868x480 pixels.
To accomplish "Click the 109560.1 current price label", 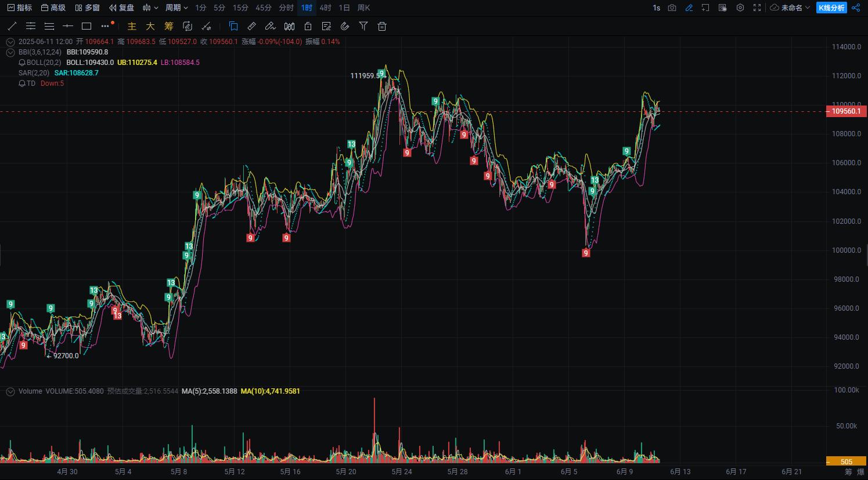I will [x=846, y=111].
